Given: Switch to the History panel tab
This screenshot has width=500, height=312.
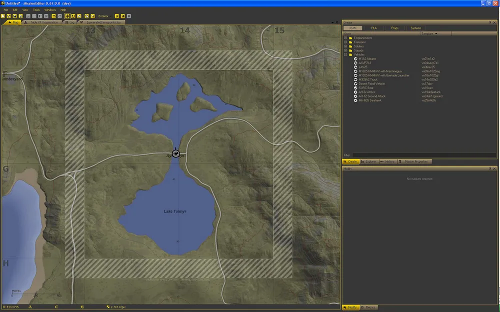Looking at the screenshot, I should pos(387,161).
